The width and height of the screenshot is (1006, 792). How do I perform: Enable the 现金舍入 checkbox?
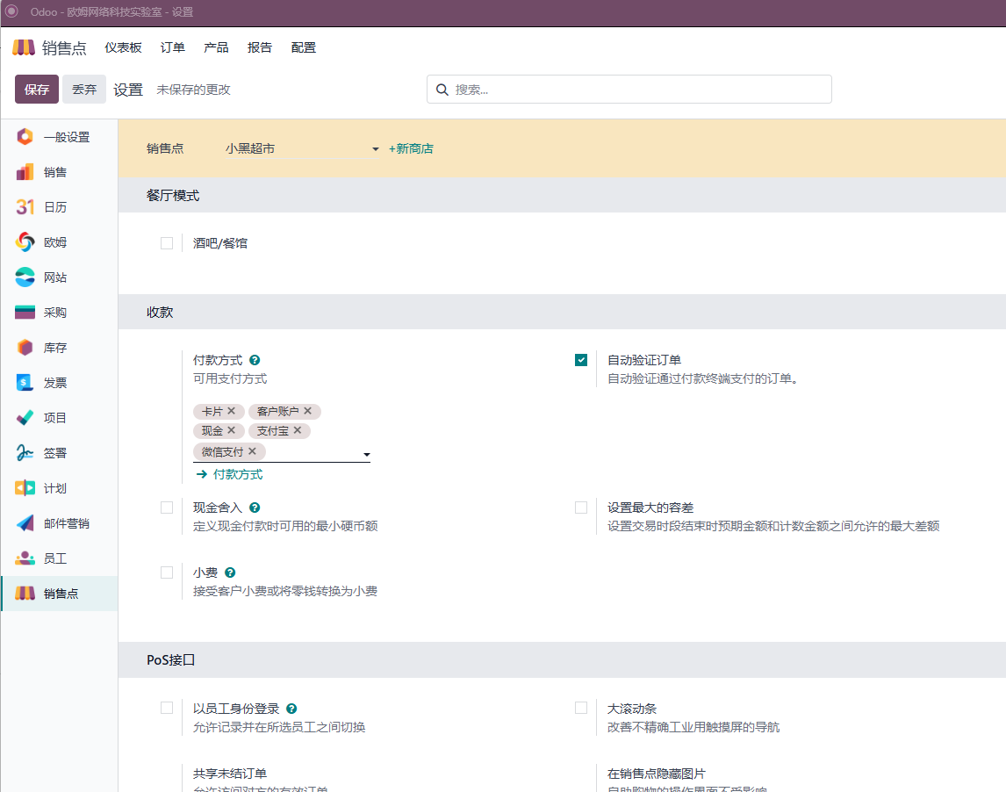click(167, 508)
